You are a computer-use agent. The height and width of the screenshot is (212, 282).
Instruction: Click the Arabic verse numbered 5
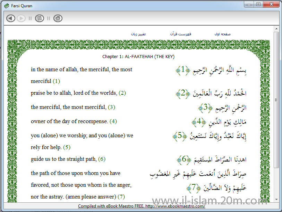point(210,136)
